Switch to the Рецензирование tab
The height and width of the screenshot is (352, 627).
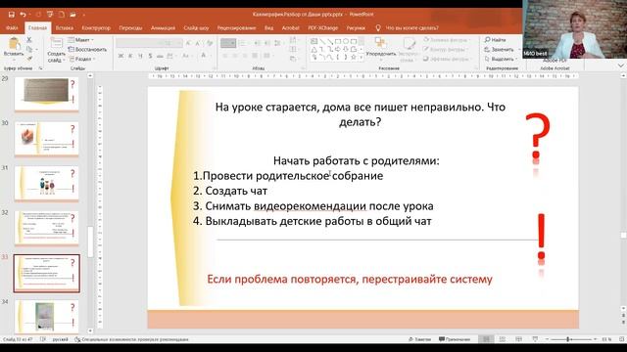[236, 28]
